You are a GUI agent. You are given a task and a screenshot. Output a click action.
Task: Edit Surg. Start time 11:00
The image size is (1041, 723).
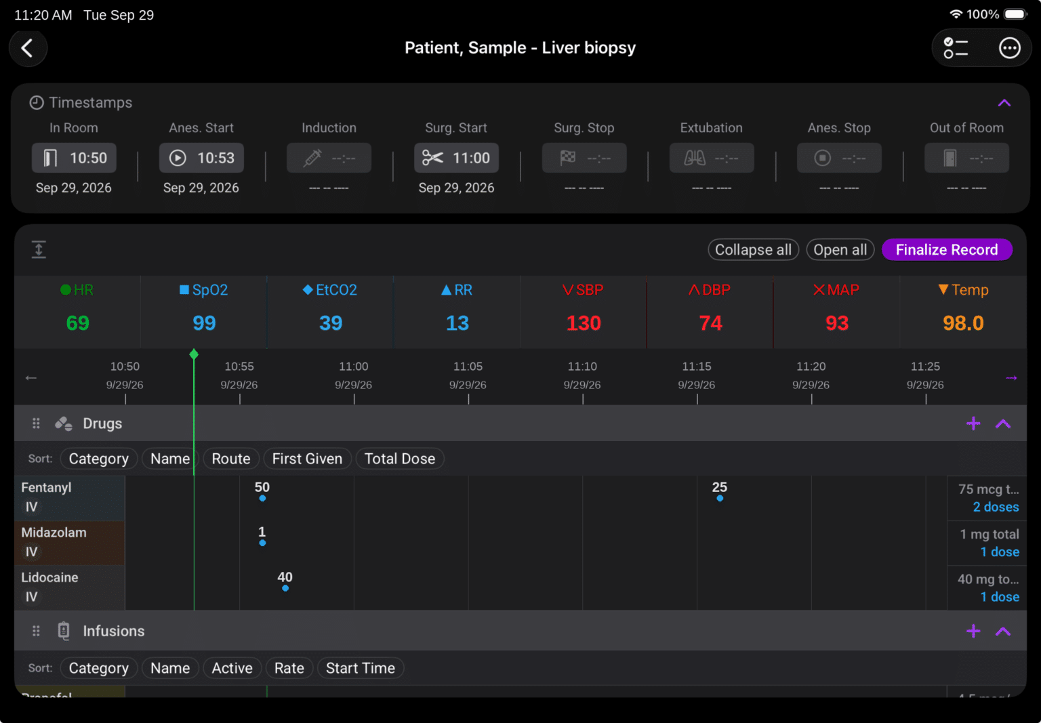pyautogui.click(x=456, y=158)
